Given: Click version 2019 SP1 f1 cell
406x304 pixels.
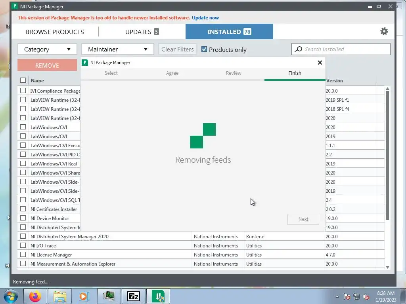Looking at the screenshot, I should pyautogui.click(x=337, y=100).
